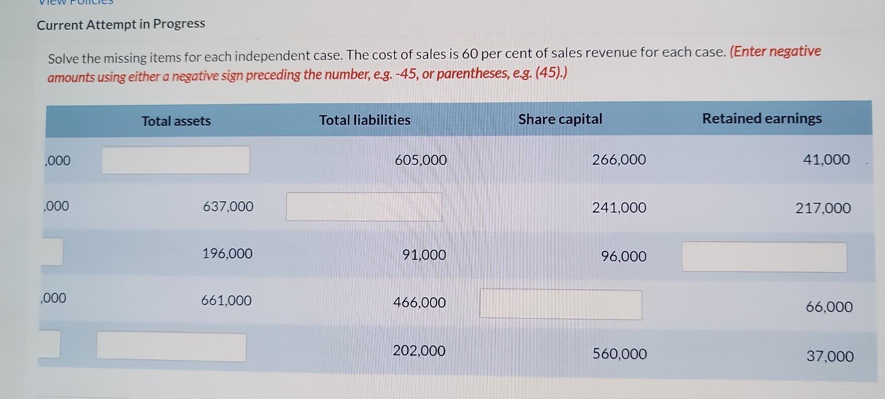Click the Total assets input for case one
This screenshot has height=399, width=885.
pyautogui.click(x=175, y=160)
